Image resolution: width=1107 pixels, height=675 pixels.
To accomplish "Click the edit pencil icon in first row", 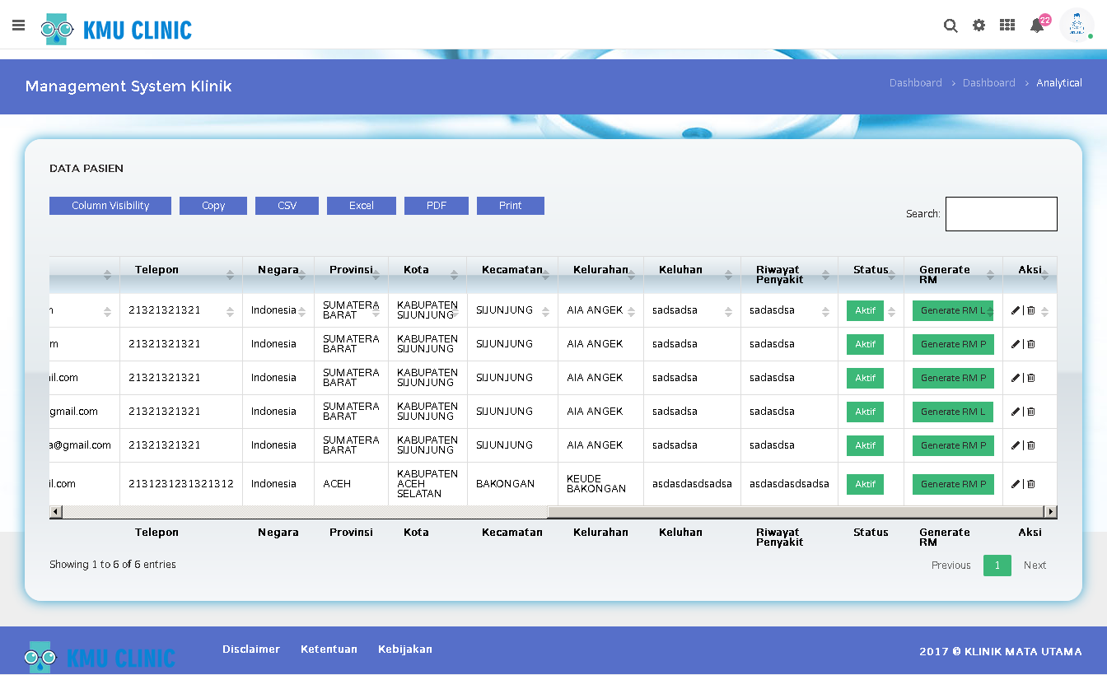I will click(1016, 310).
